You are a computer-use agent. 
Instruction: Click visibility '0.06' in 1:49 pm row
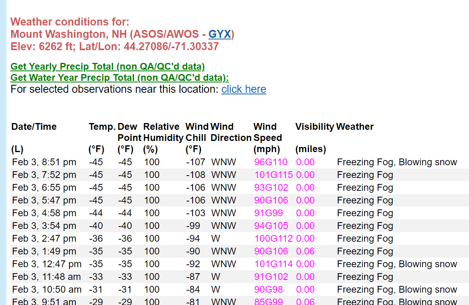(305, 251)
